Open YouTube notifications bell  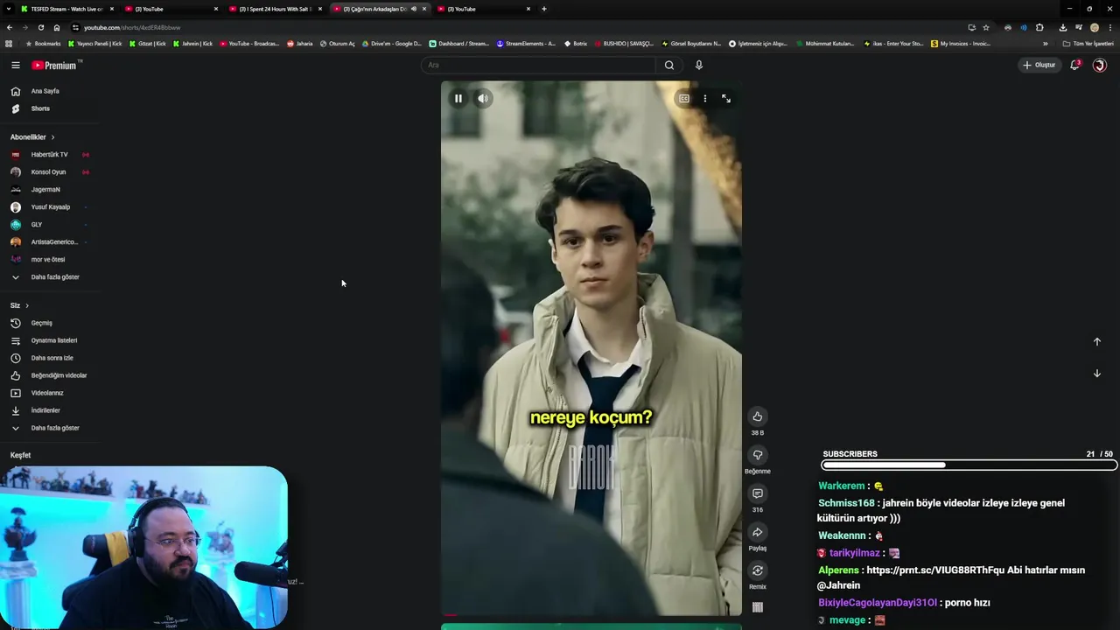point(1074,65)
